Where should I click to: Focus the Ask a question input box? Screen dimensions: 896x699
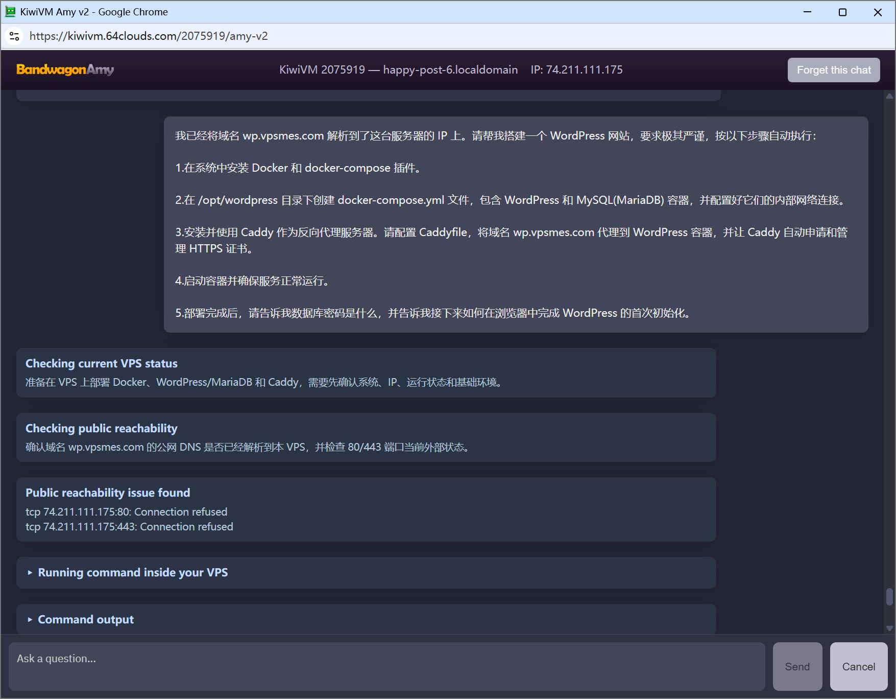[x=387, y=666]
